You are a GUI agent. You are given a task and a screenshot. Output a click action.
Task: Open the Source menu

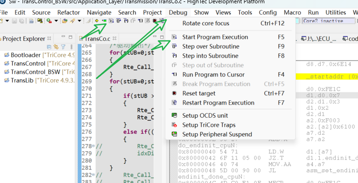(41, 13)
